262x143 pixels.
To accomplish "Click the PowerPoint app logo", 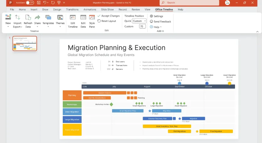I will pos(10,3).
